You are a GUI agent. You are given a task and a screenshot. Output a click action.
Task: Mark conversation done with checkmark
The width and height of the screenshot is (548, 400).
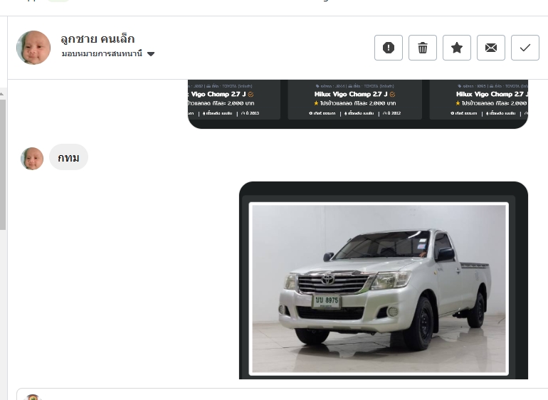[x=525, y=48]
